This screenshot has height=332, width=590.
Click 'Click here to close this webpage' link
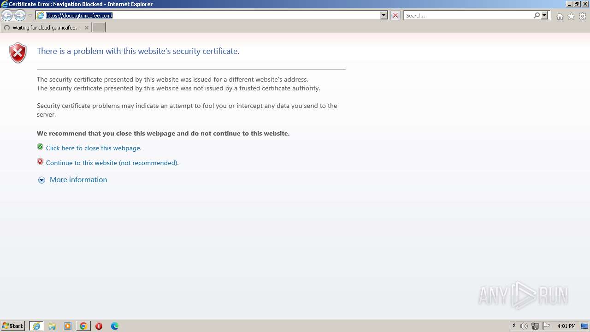pos(94,148)
